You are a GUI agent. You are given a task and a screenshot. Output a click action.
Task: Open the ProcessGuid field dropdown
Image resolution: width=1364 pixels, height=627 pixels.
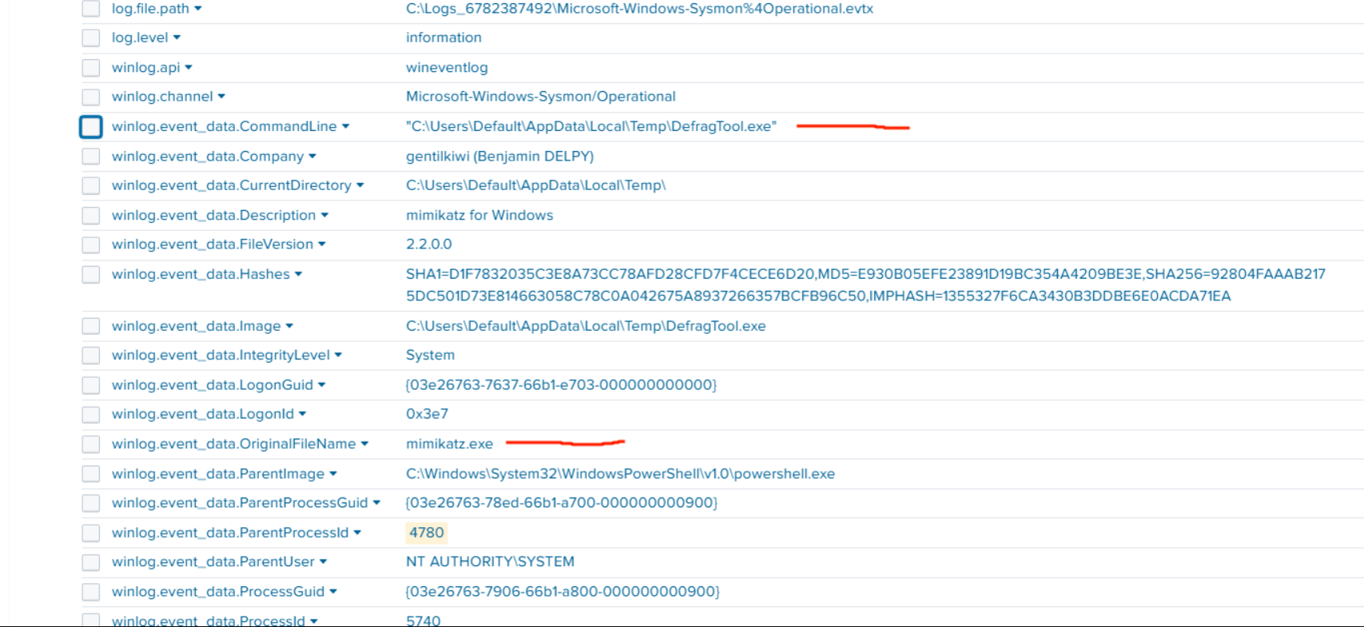click(x=333, y=592)
